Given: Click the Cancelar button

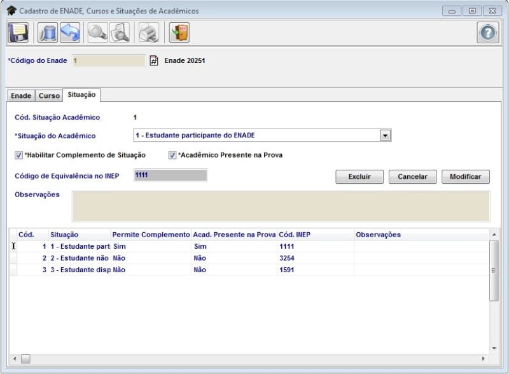Looking at the screenshot, I should (412, 177).
